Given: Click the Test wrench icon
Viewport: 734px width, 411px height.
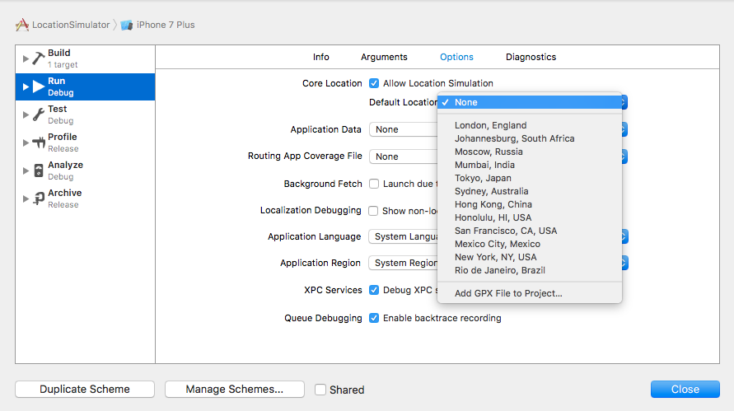Looking at the screenshot, I should (x=39, y=114).
